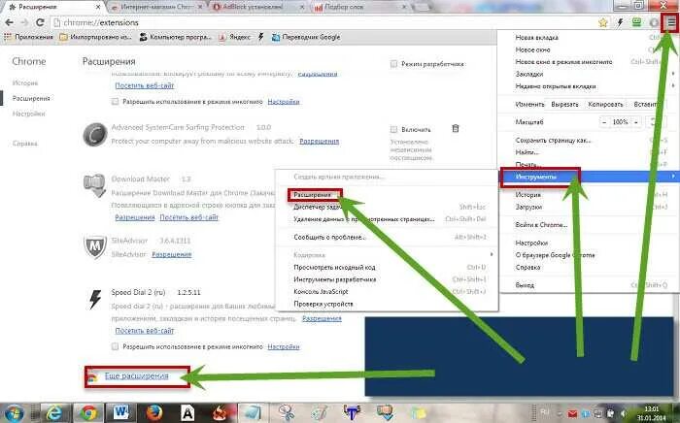Click the volume speaker tray icon
Screen dimensions: 680x423
coord(624,413)
